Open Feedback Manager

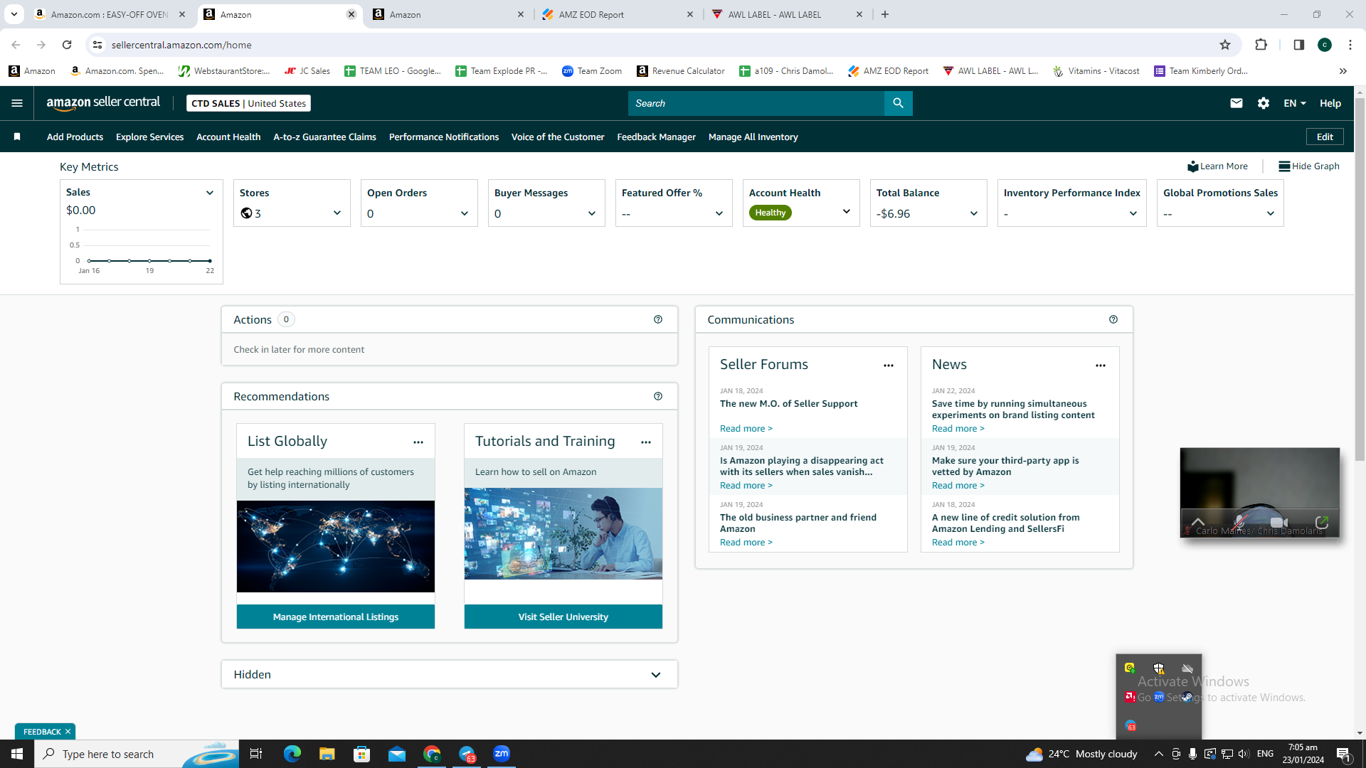click(x=656, y=137)
